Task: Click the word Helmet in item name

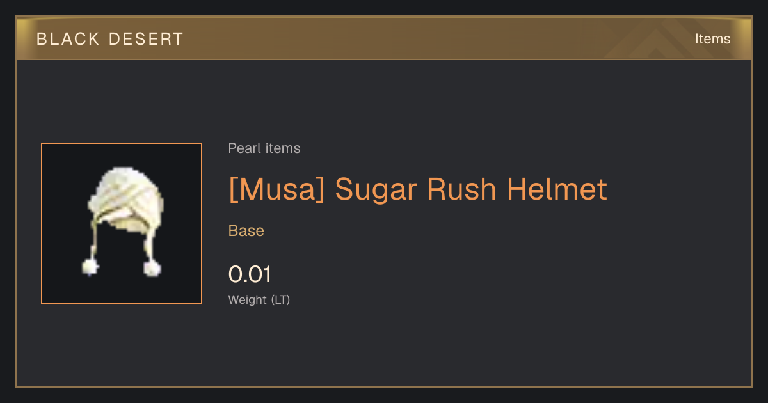Action: tap(557, 189)
